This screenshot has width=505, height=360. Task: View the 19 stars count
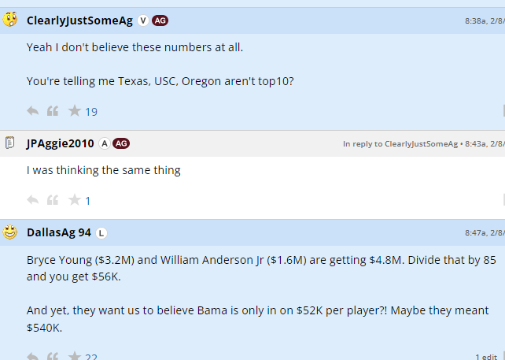pos(91,112)
